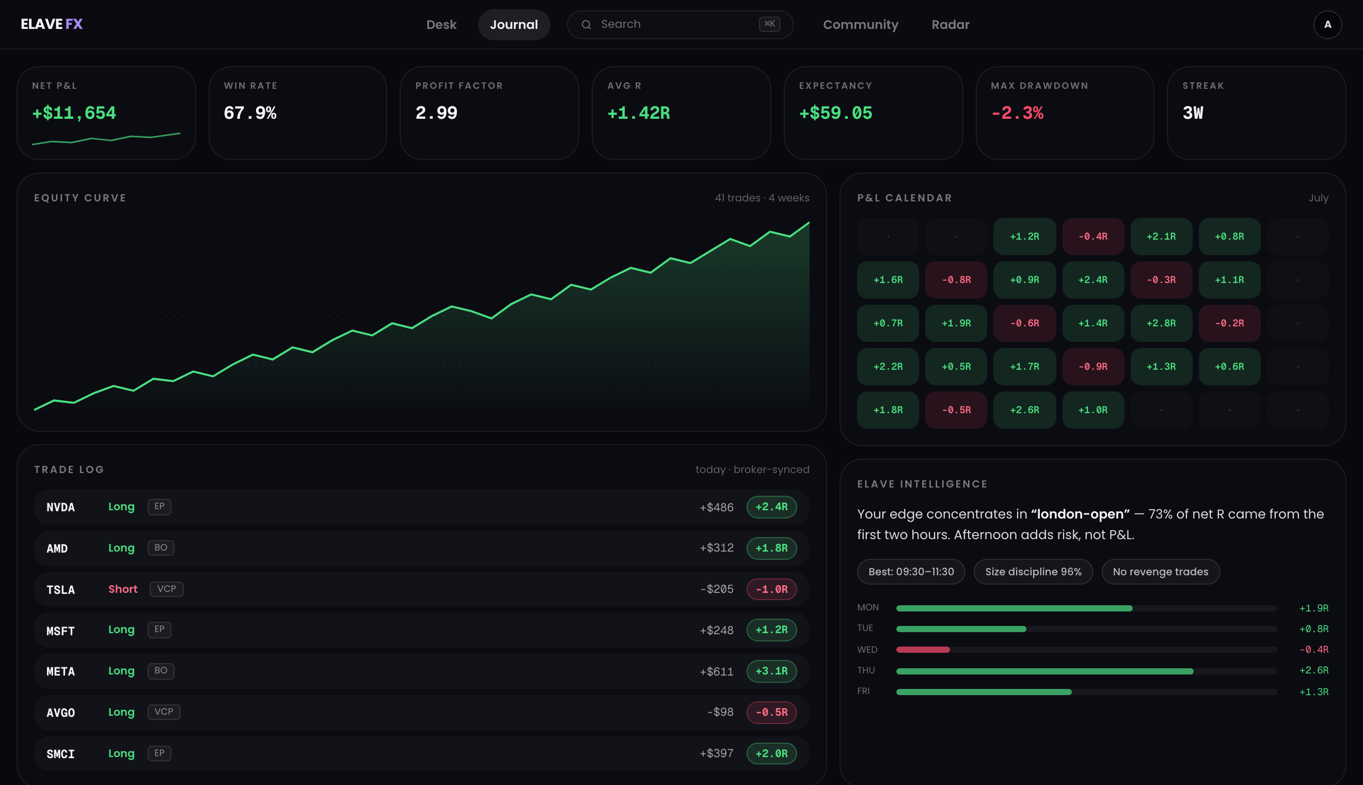Click the 'Size discipline 96%' chip

point(1033,572)
